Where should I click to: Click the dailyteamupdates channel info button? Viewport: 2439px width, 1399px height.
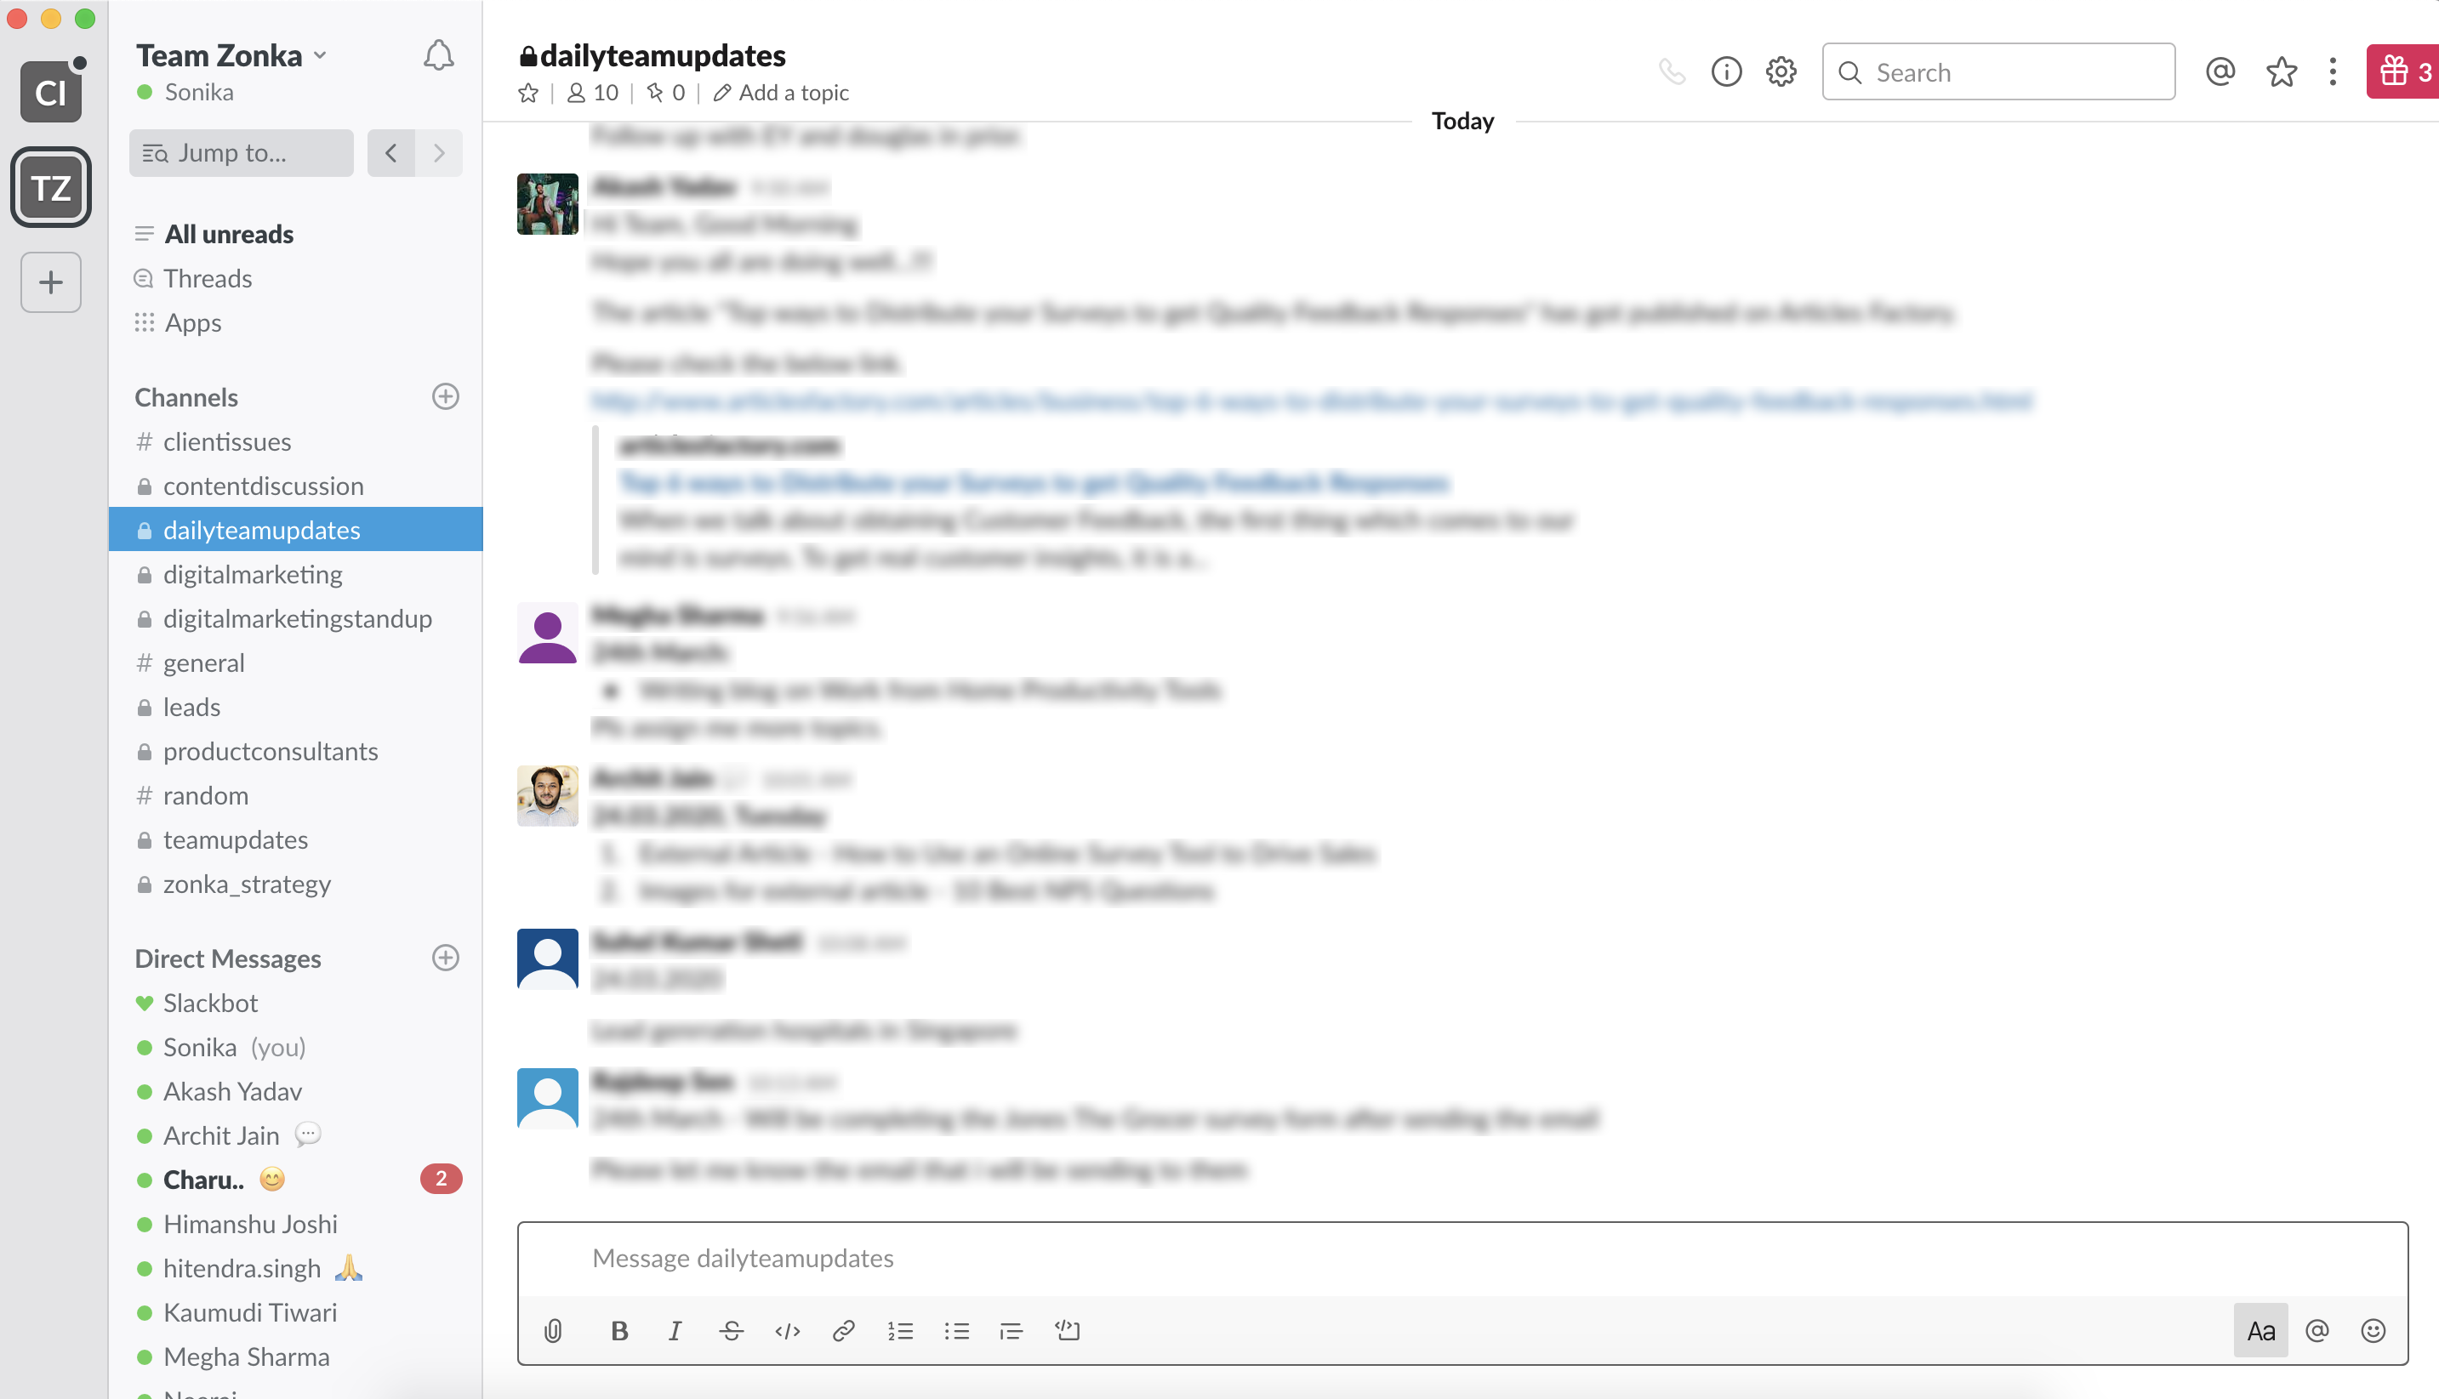(x=1727, y=72)
